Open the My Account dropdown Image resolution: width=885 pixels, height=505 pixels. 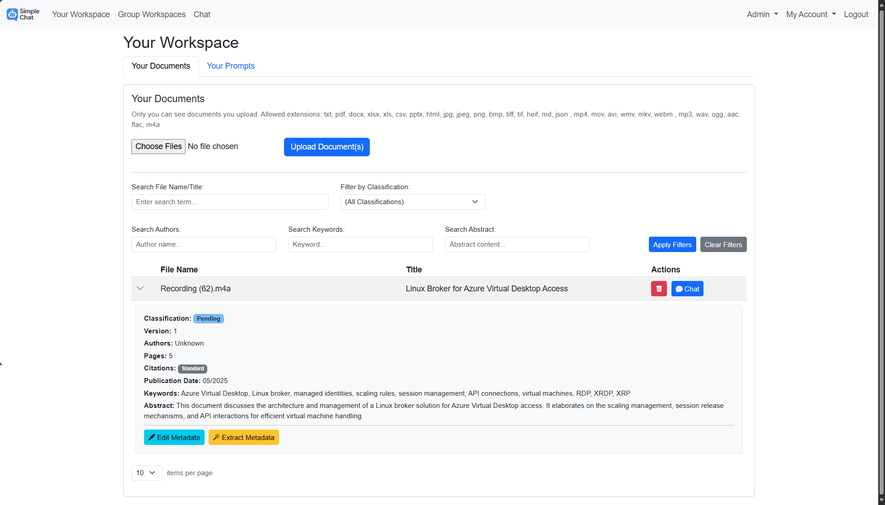tap(810, 14)
